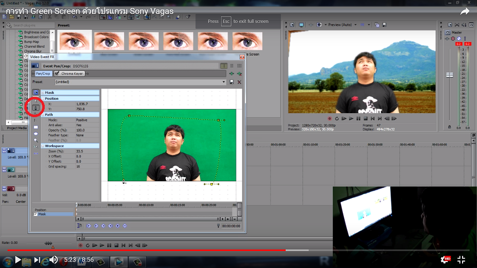477x268 pixels.
Task: Select the Anchor Creation pen tool
Action: (36, 107)
